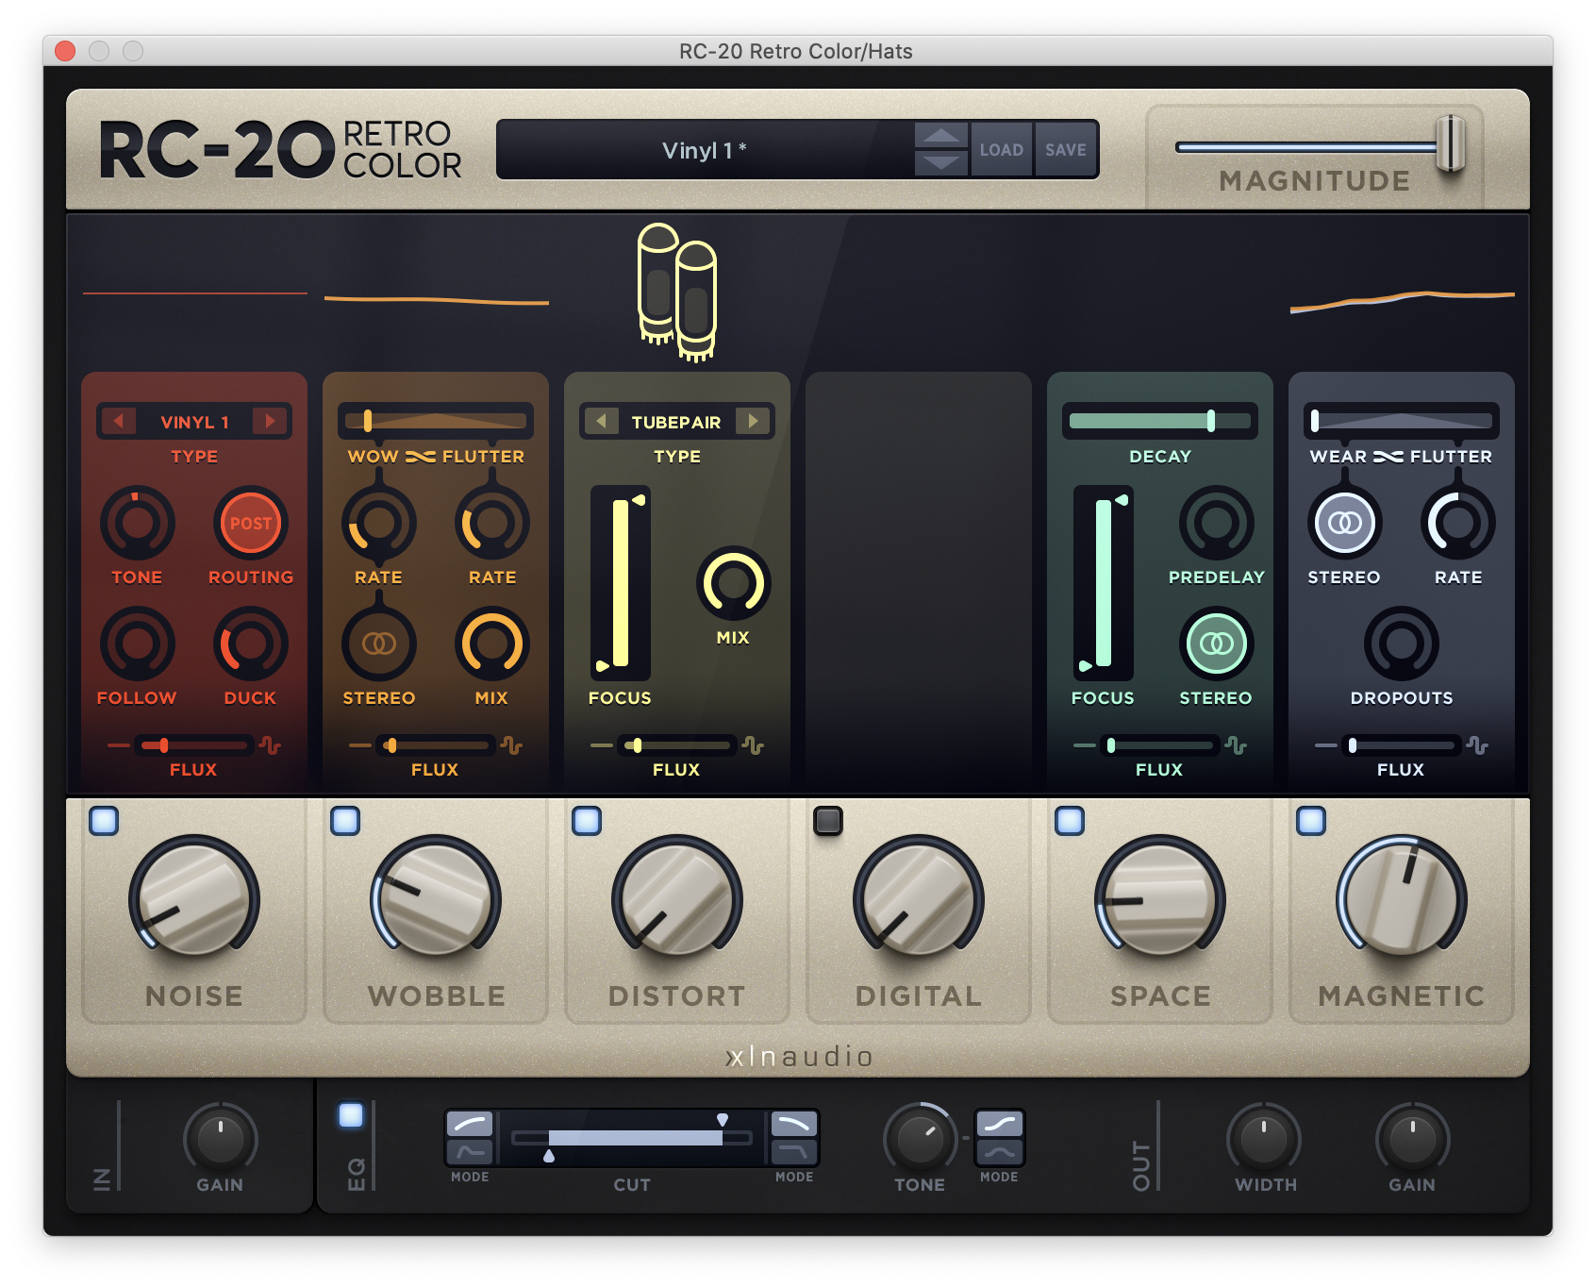Step to next preset with the down arrow
Screen dimensions: 1596x1287
pyautogui.click(x=941, y=163)
